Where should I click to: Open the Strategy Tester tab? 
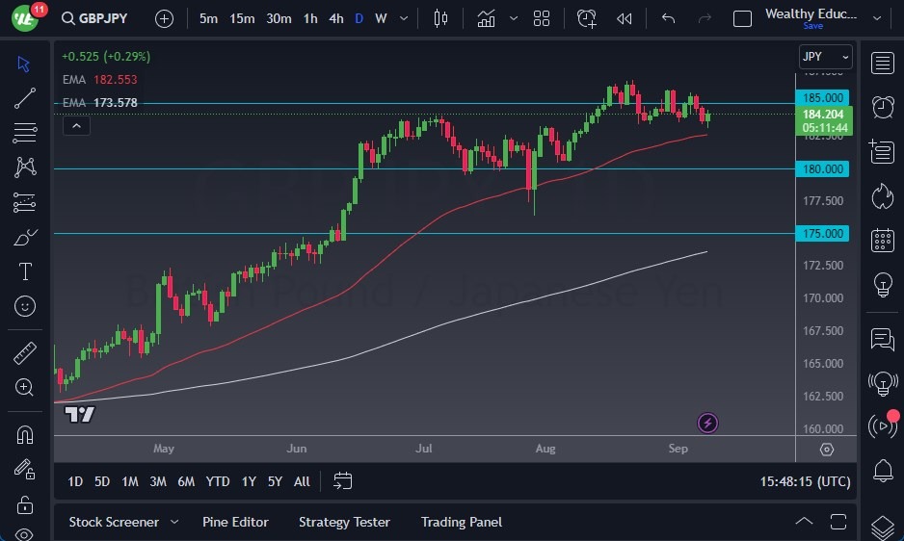pyautogui.click(x=344, y=522)
